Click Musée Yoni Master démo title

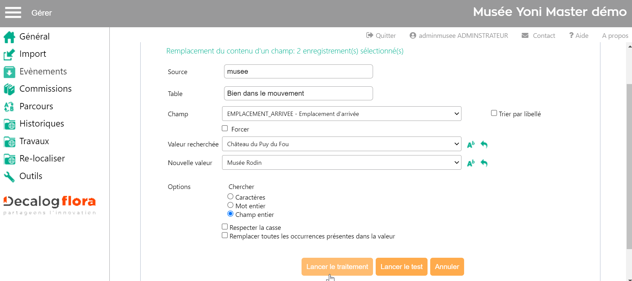pyautogui.click(x=550, y=12)
